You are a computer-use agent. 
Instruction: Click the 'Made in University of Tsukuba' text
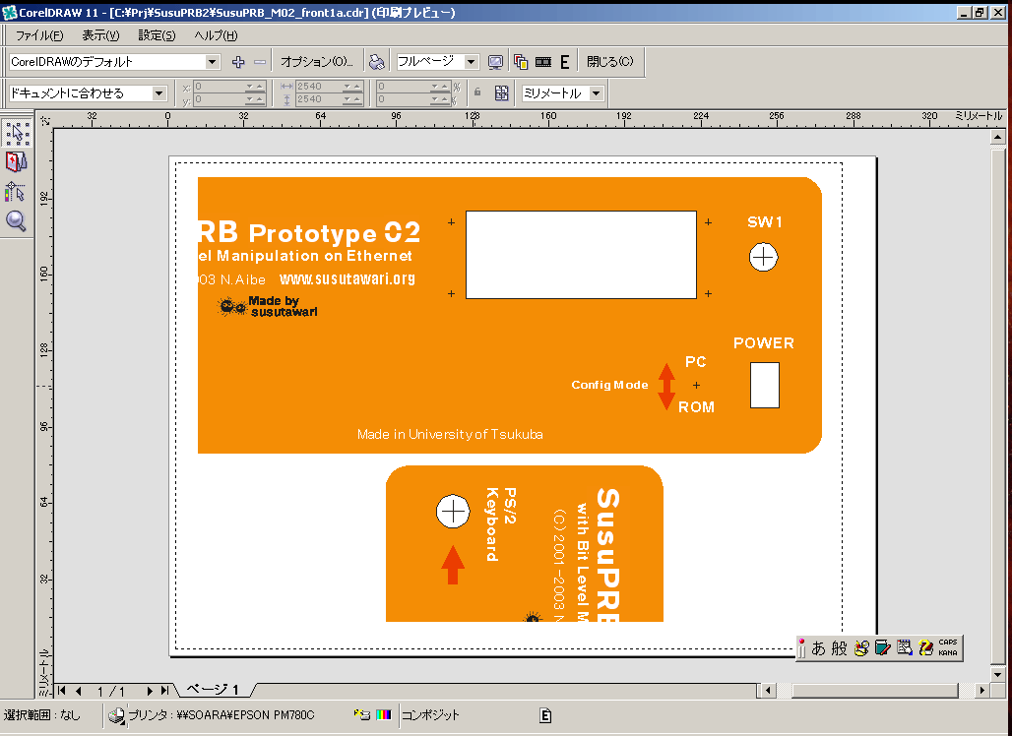click(450, 434)
